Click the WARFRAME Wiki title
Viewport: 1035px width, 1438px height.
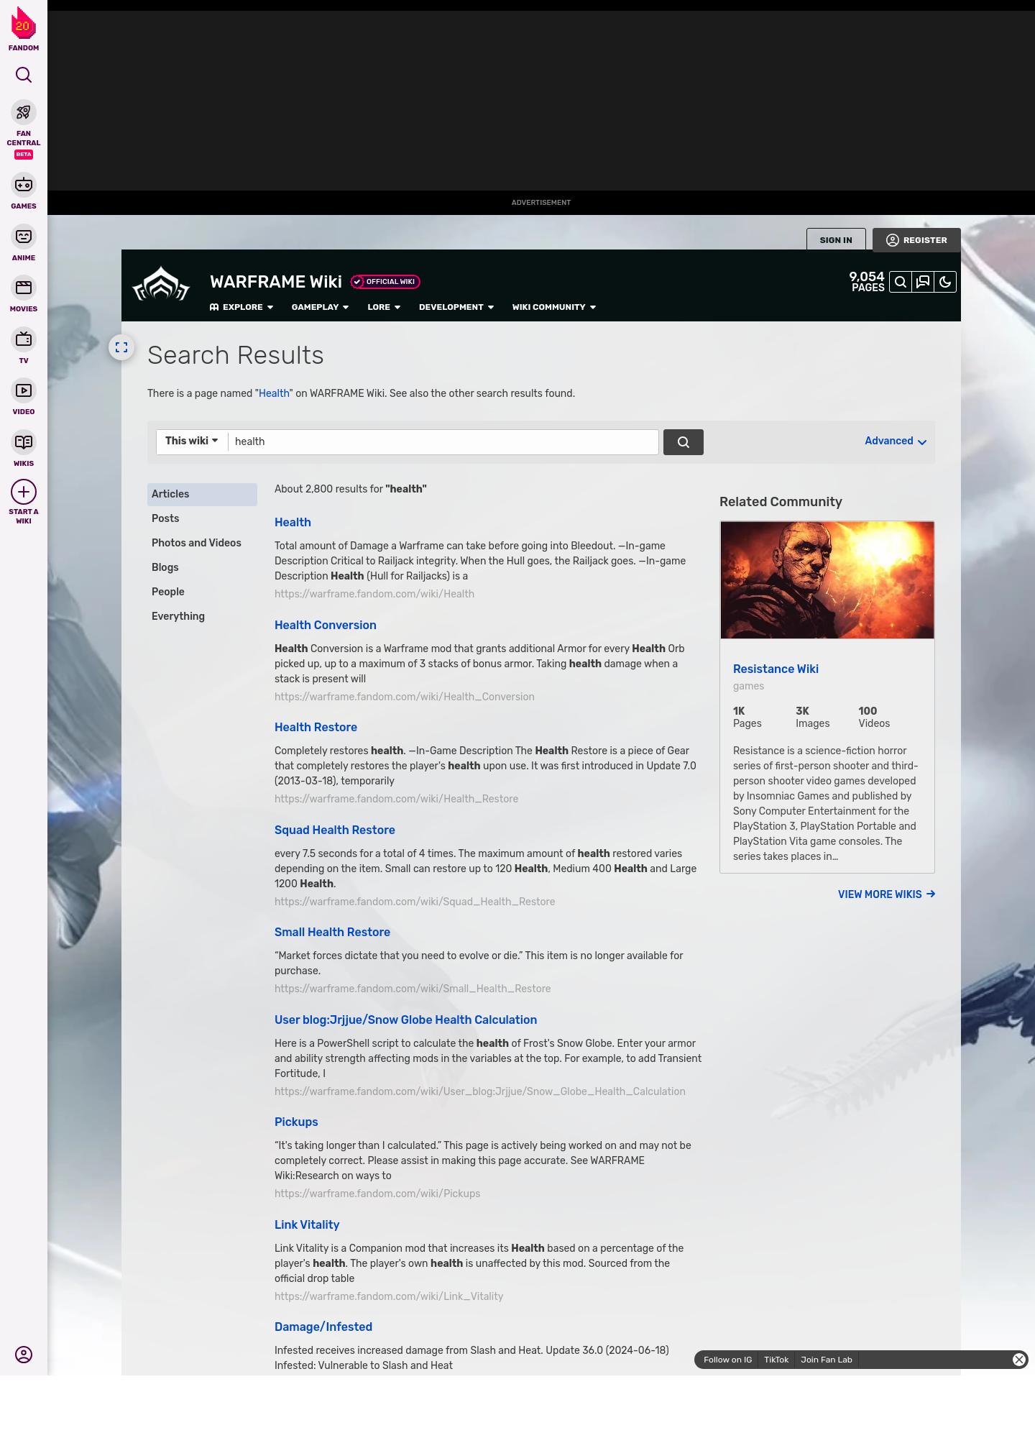(x=276, y=282)
